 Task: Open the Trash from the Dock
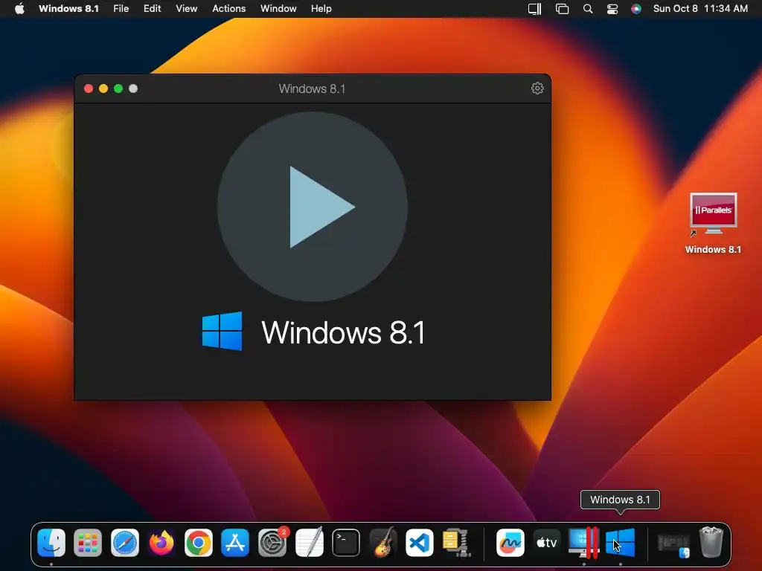coord(711,542)
